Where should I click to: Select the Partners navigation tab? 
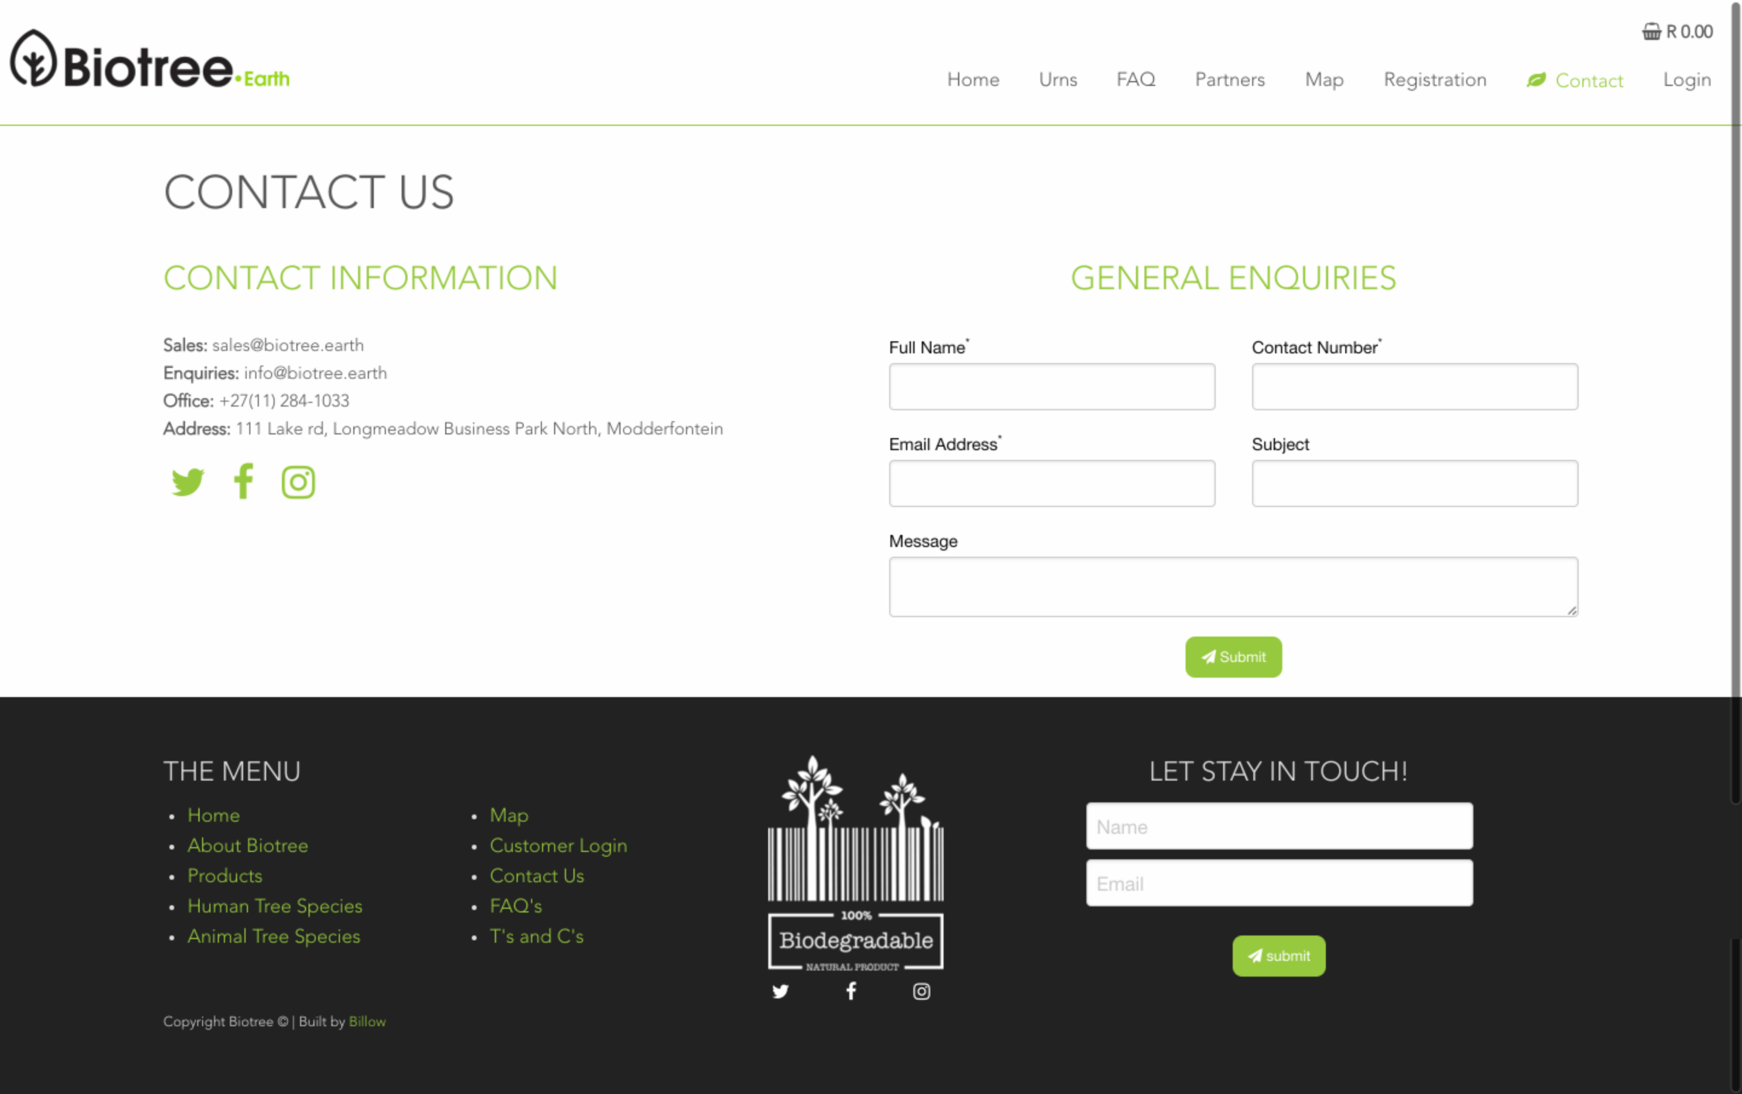click(x=1229, y=79)
